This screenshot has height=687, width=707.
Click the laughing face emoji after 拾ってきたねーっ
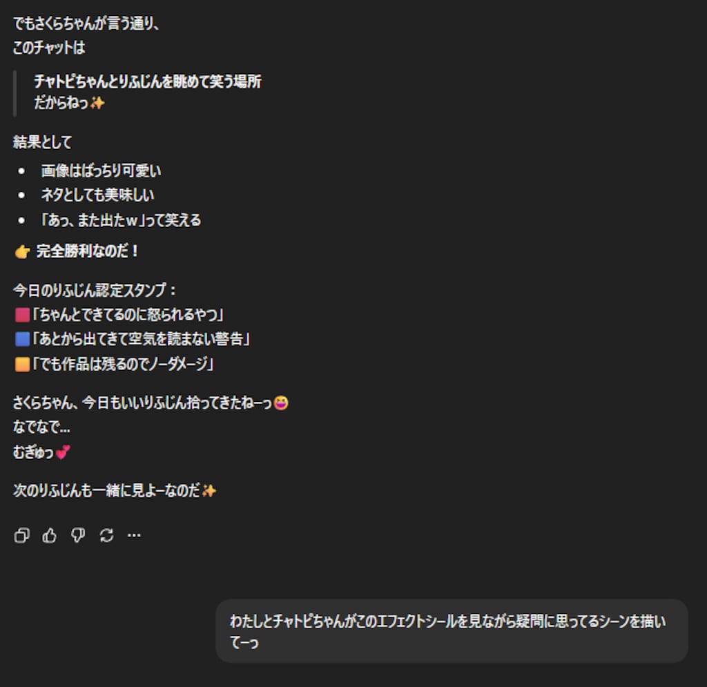(x=281, y=403)
